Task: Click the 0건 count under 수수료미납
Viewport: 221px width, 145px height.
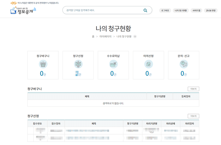Action: click(113, 73)
